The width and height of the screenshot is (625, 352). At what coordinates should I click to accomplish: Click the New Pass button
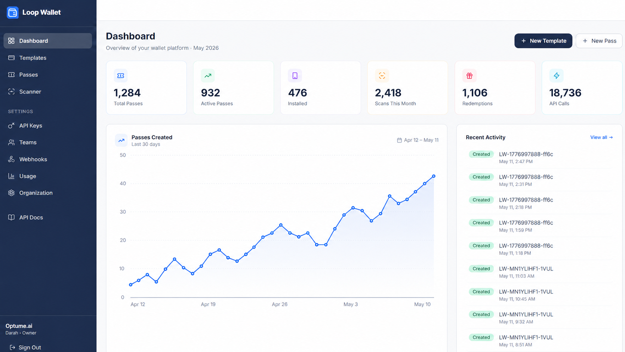599,41
